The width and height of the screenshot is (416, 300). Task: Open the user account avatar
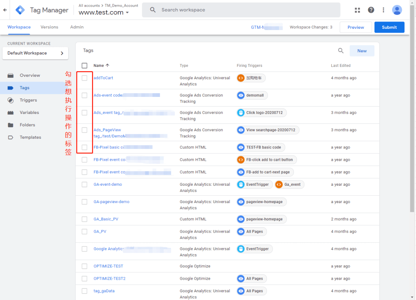click(397, 10)
